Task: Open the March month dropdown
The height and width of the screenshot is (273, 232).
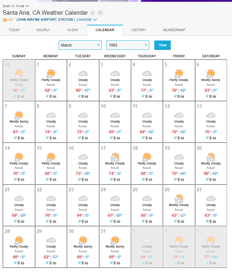Action: pos(80,45)
